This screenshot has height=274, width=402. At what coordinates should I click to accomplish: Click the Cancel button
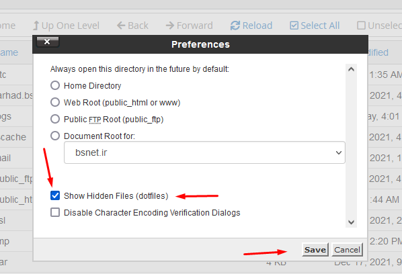tap(347, 250)
